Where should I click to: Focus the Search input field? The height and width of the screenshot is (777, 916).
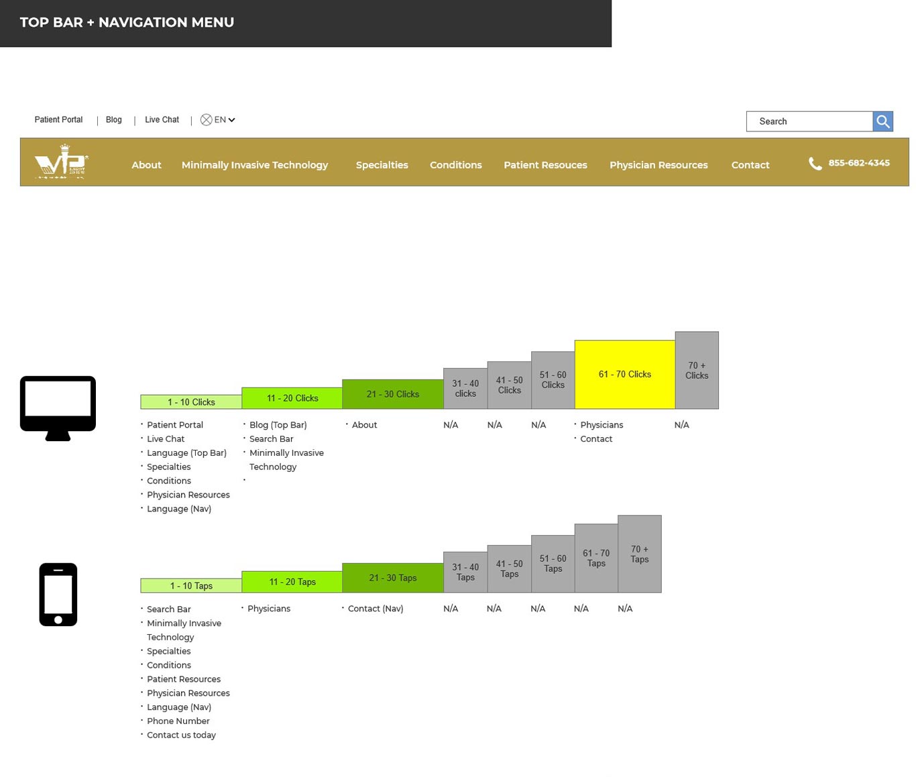click(809, 121)
